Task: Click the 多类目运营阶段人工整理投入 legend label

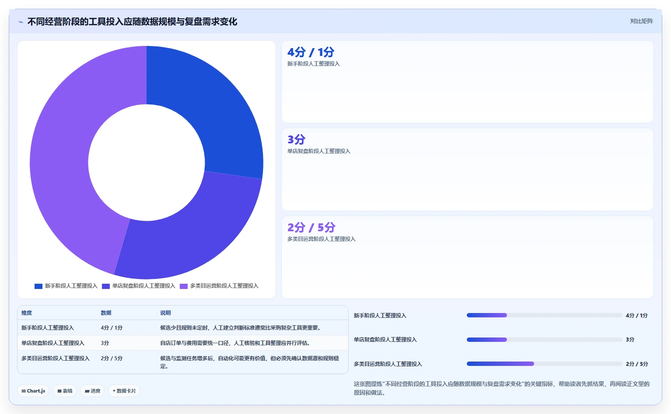Action: pos(224,286)
